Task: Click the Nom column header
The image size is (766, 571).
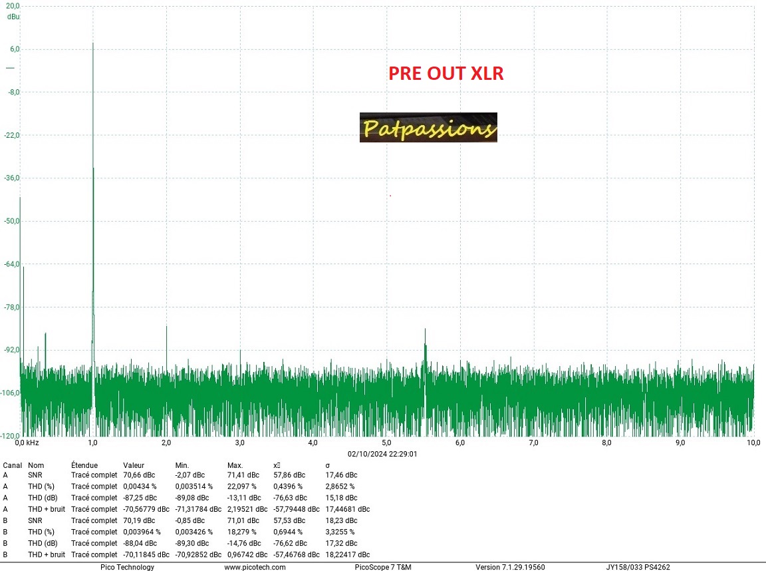Action: (35, 465)
